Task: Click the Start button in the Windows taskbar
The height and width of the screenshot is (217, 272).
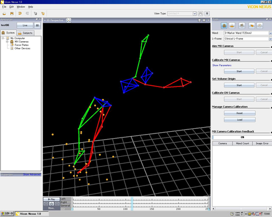Action: tap(7, 214)
